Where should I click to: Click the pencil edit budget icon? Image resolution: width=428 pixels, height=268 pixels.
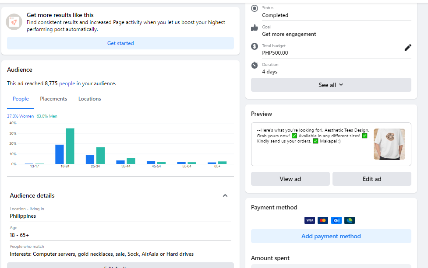408,48
